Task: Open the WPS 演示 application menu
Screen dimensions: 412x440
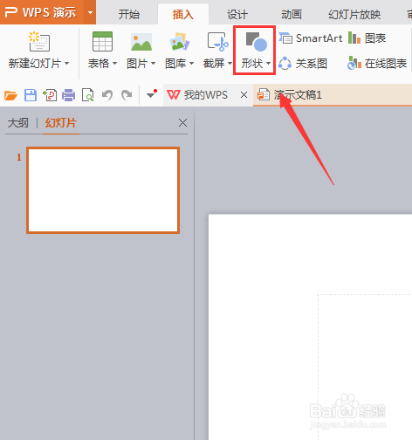Action: pyautogui.click(x=42, y=12)
